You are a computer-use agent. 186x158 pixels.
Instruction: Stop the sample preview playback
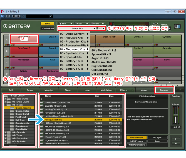coord(176,143)
